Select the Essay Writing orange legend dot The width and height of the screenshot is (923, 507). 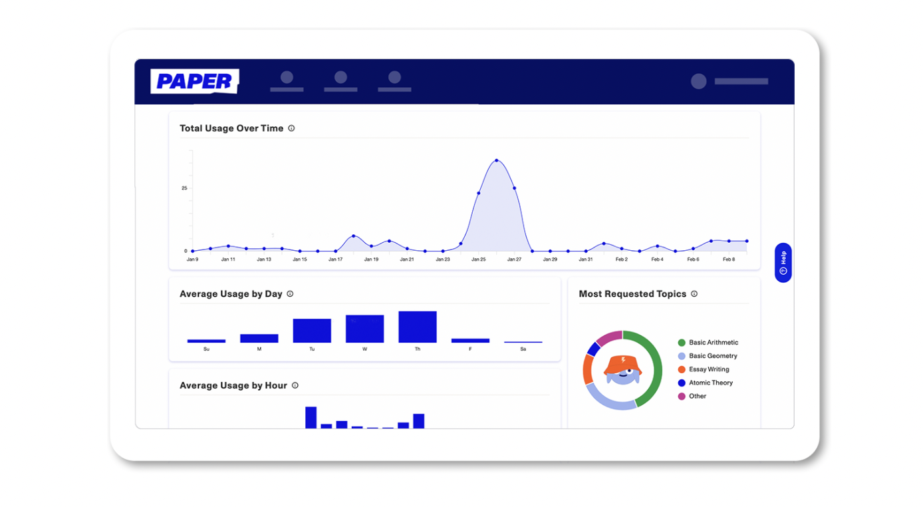click(682, 369)
